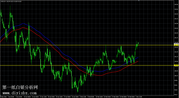Click the 100.40 price axis value
Screen dimensions: 179x98
(x=176, y=71)
